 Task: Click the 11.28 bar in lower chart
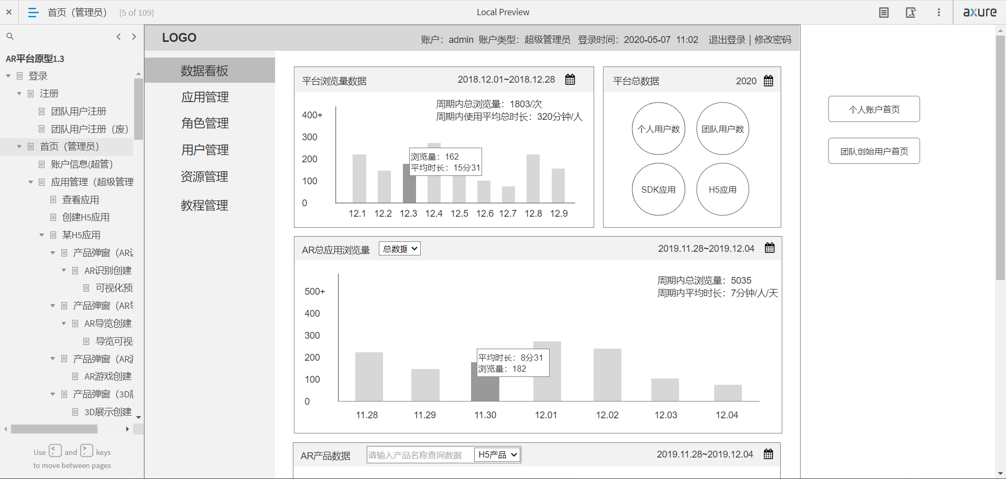click(x=369, y=377)
